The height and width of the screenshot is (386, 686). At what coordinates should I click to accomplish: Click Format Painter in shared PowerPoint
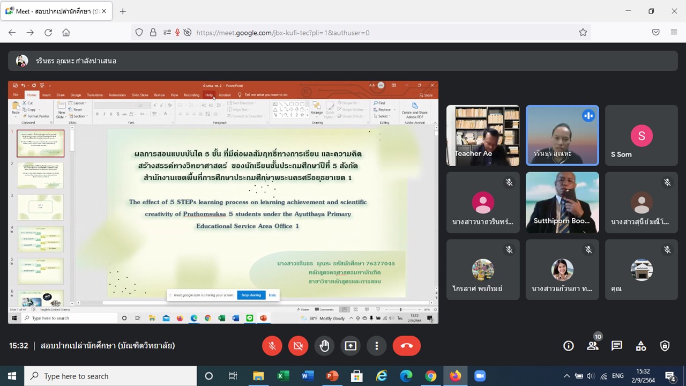pyautogui.click(x=36, y=116)
